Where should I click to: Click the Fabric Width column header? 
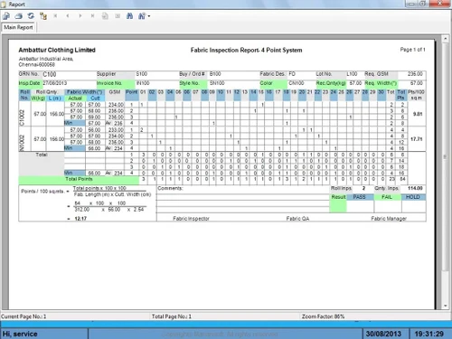coord(85,92)
